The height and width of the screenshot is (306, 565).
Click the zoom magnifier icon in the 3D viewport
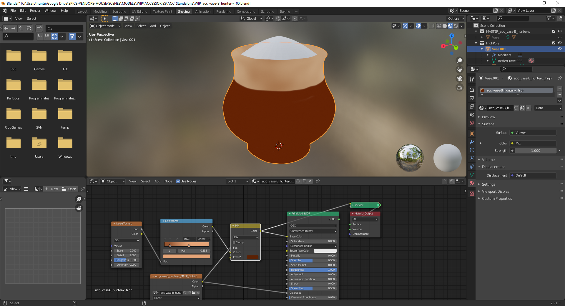coord(459,61)
